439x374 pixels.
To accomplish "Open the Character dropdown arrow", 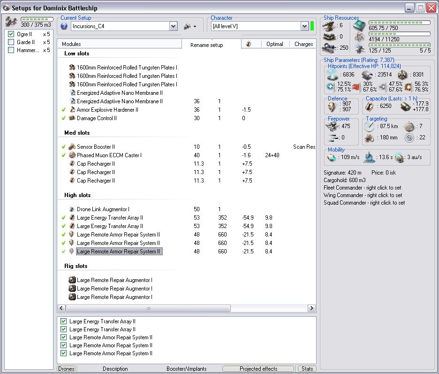I will tap(304, 26).
